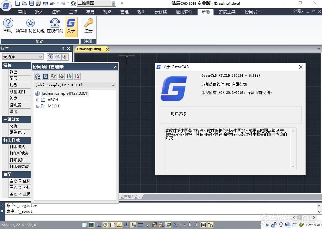
Task: Open the settings gear icon in status bar
Action: pos(267,225)
